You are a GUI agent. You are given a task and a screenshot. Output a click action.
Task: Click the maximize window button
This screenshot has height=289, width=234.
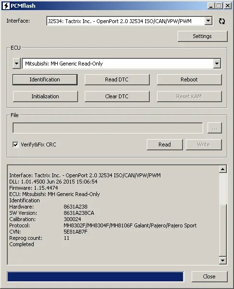pos(219,6)
